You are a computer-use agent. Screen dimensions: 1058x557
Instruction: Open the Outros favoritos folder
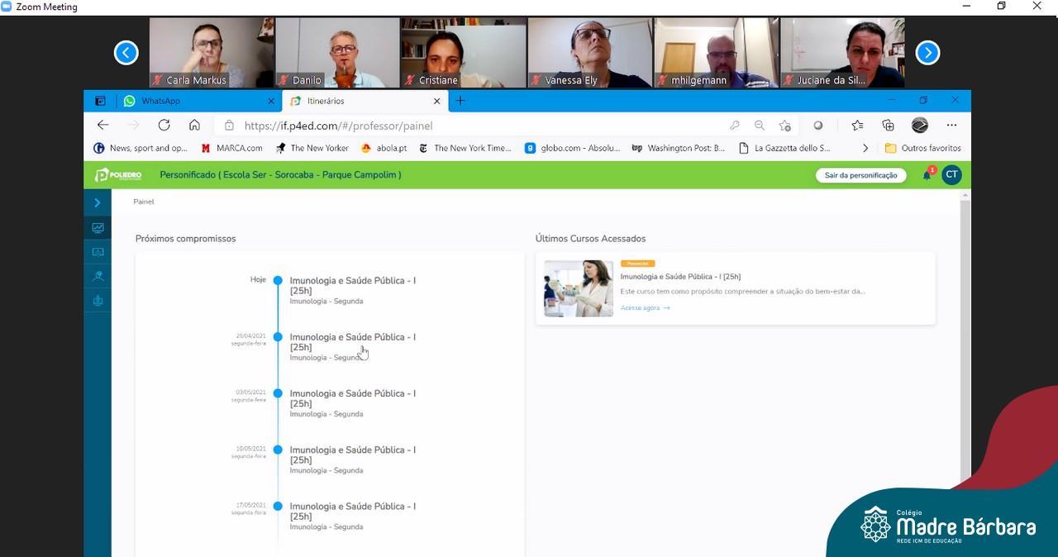click(x=922, y=148)
